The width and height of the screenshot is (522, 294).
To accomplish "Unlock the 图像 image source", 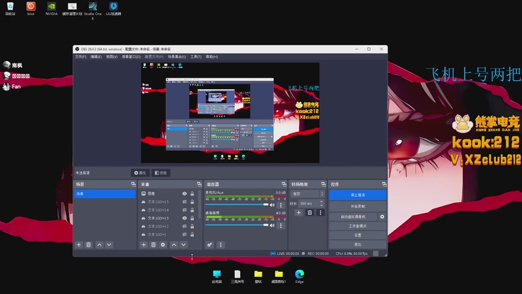I will click(192, 193).
